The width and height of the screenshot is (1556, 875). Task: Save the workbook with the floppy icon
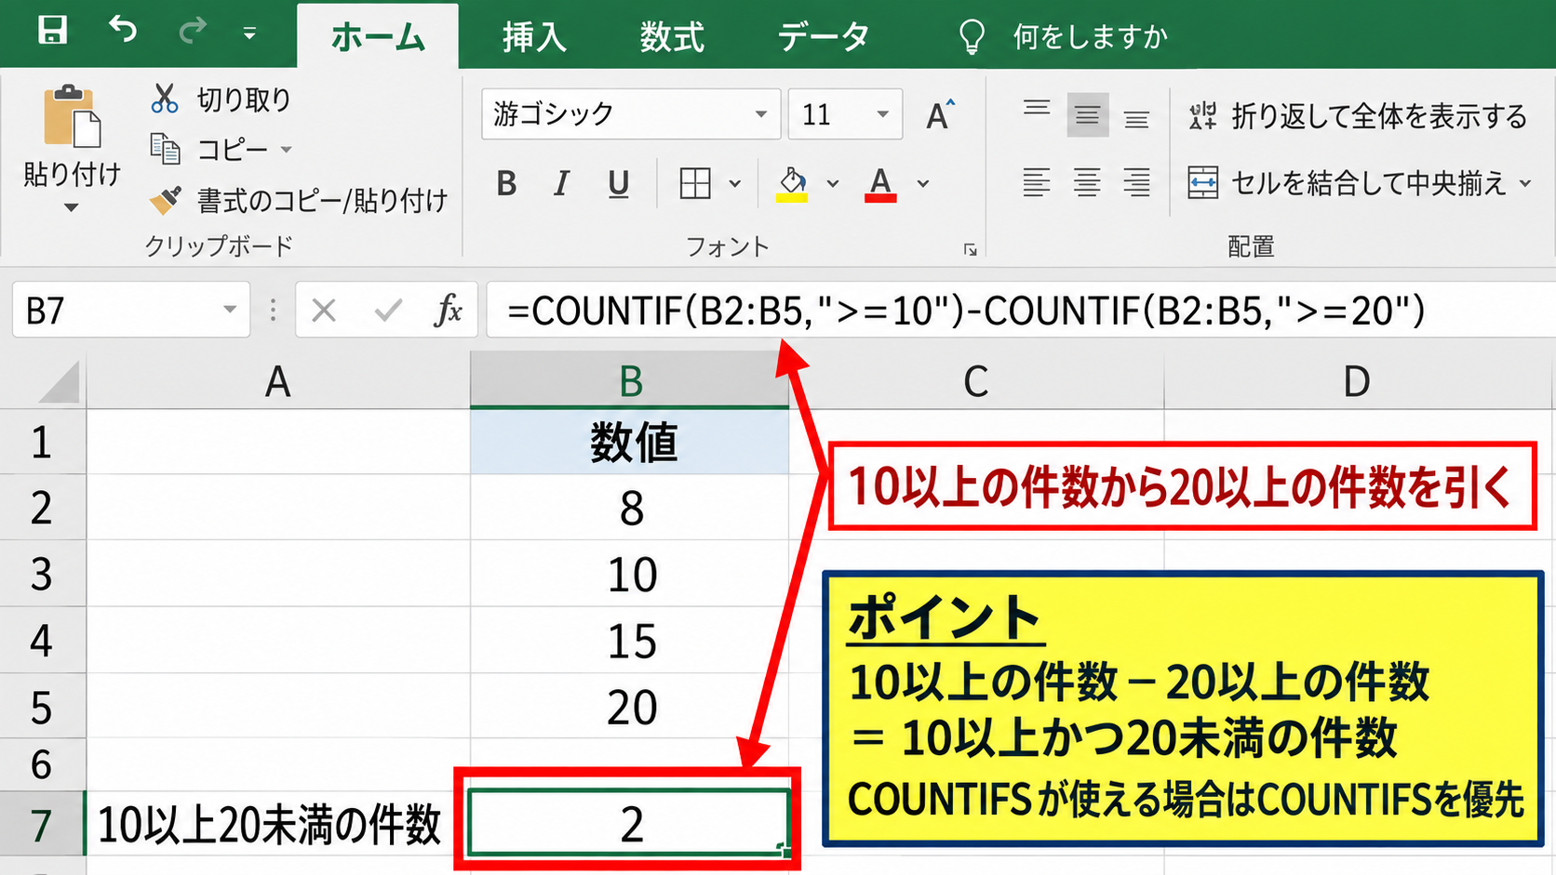coord(52,30)
